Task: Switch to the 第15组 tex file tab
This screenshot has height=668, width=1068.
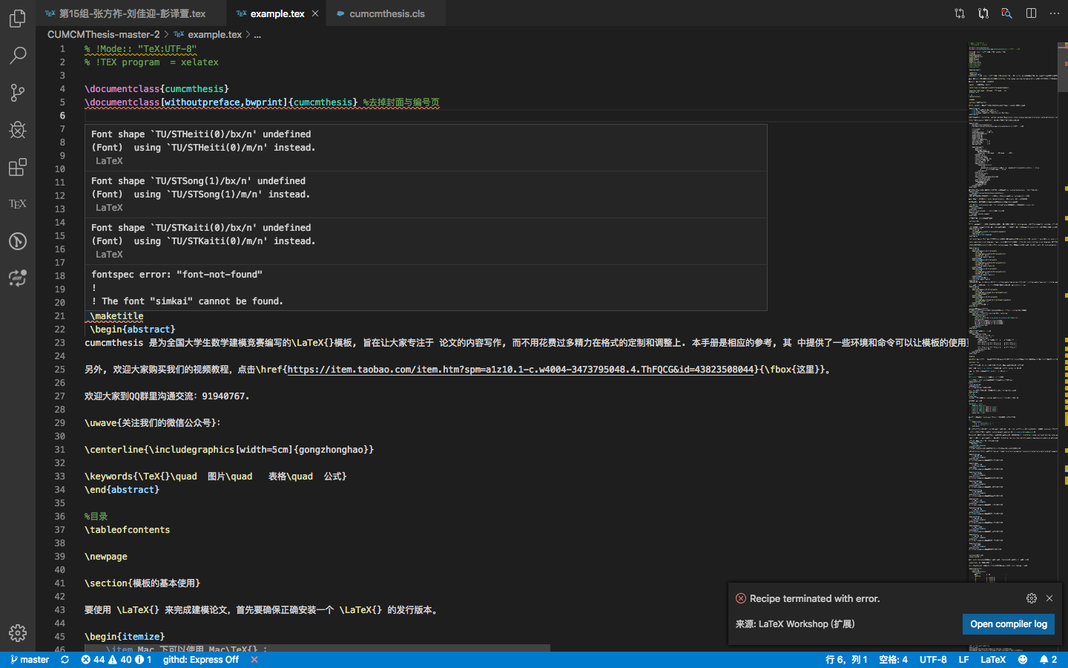Action: (x=132, y=13)
